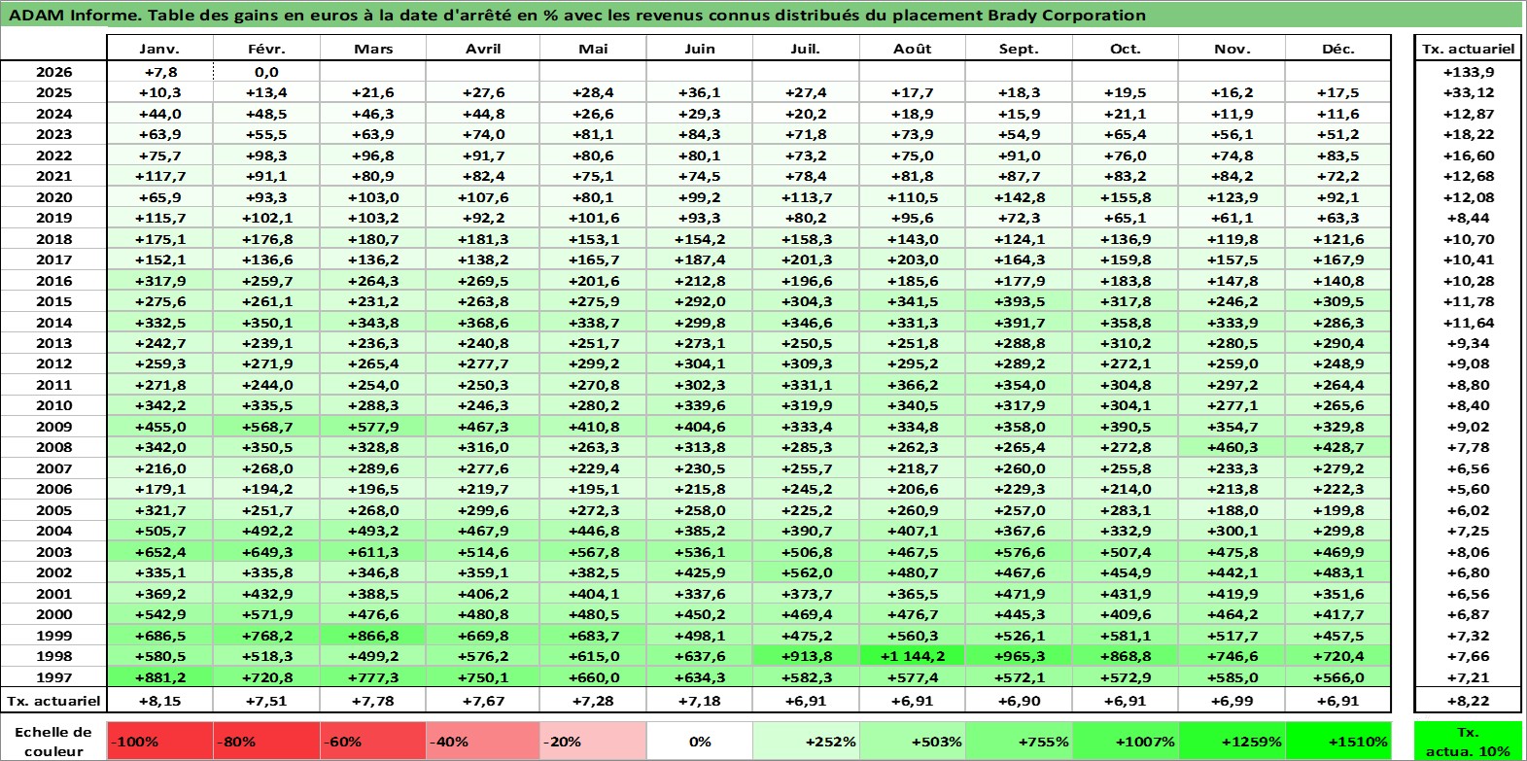
Task: Click the '+1 144,2' cell for Août 1998
Action: (x=912, y=656)
